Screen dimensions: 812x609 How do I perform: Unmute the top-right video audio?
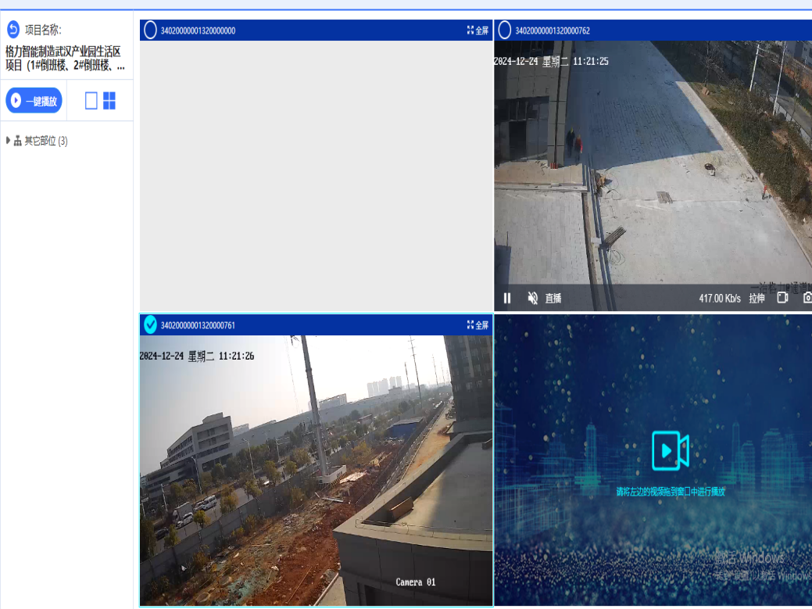click(532, 298)
